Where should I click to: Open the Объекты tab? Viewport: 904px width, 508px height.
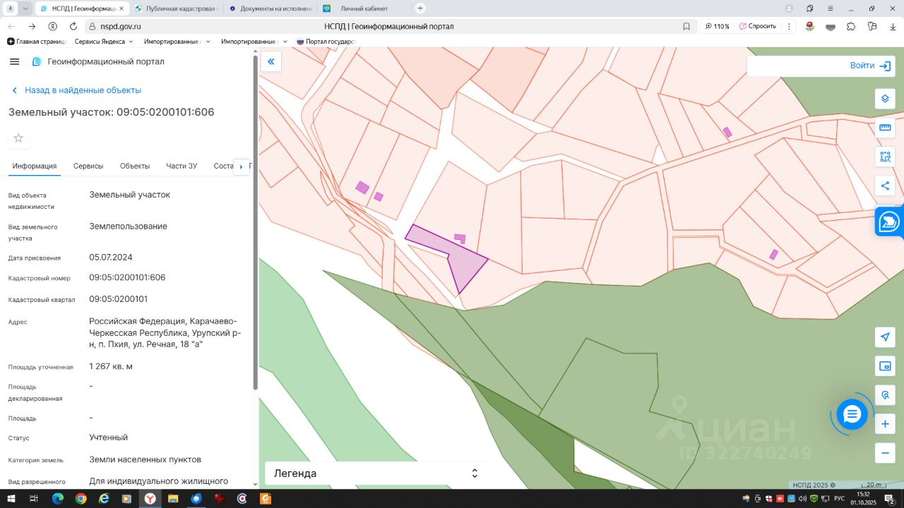(134, 166)
